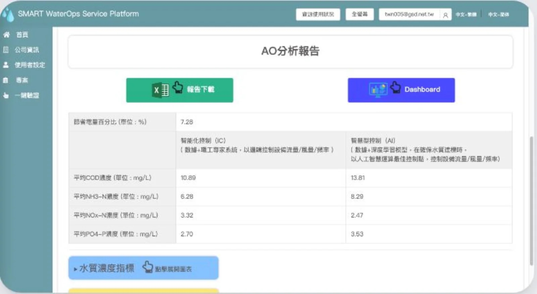
Task: Select the NH3-N value 6.28
Action: pos(187,196)
